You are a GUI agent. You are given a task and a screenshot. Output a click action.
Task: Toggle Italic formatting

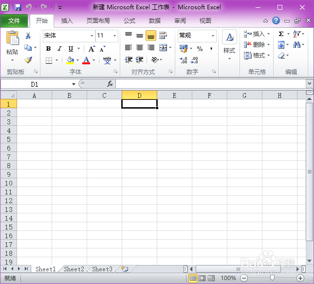(59, 49)
